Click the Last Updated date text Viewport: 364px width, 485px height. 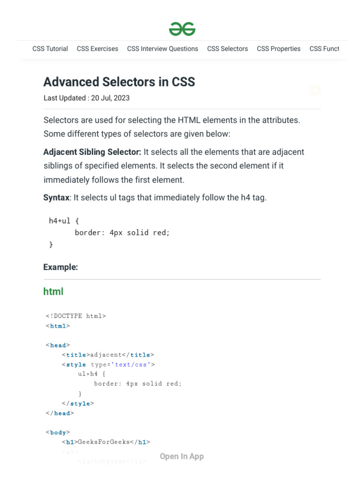(86, 98)
